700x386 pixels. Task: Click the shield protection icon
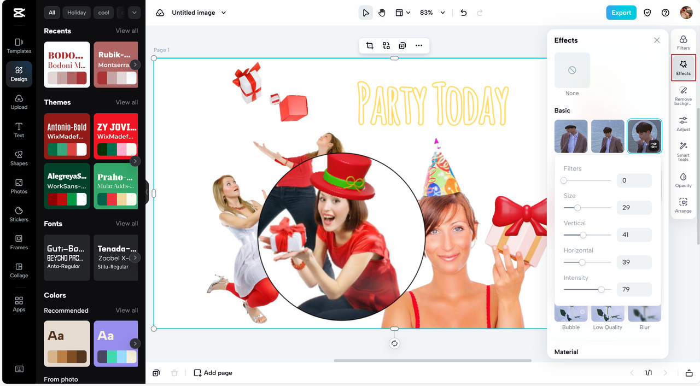click(647, 13)
